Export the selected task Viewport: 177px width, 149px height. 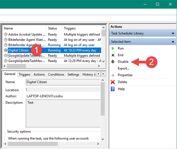coord(124,68)
